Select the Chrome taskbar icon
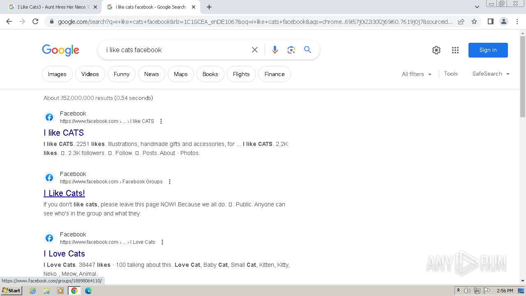 point(74,291)
